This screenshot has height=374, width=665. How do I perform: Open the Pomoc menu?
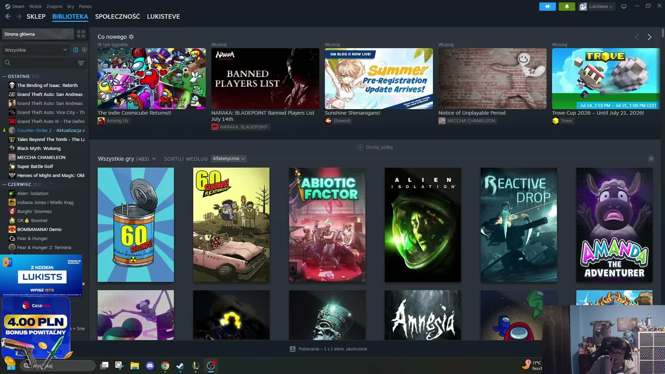coord(85,6)
